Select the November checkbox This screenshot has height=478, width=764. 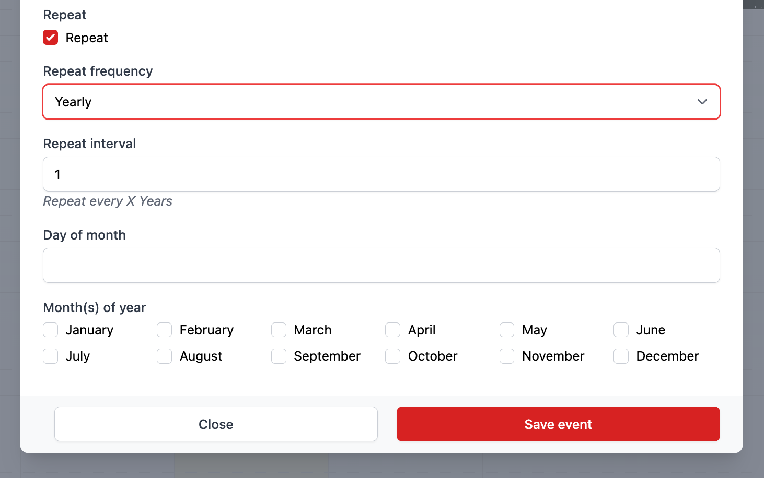pyautogui.click(x=507, y=356)
